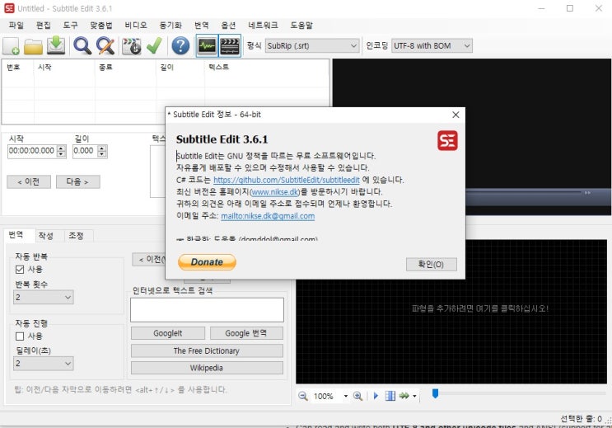Viewport: 612px width, 428px height.
Task: Click The Free Dictionary button
Action: [207, 351]
